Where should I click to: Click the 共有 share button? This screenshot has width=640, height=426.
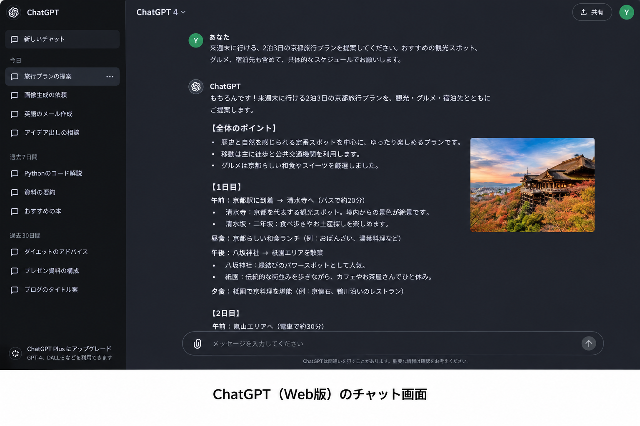coord(592,12)
